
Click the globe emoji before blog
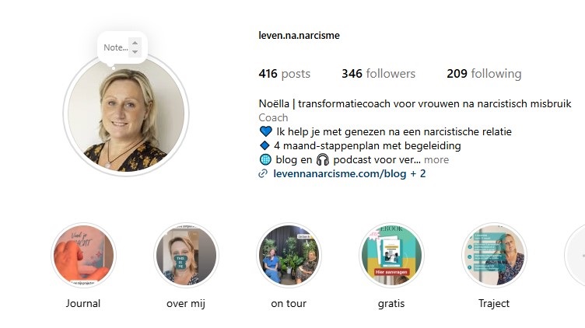click(265, 160)
